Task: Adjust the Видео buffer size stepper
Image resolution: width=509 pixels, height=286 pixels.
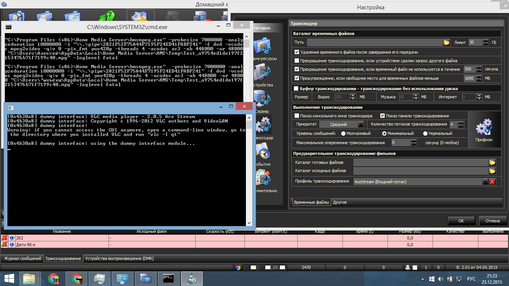Action: tap(353, 97)
